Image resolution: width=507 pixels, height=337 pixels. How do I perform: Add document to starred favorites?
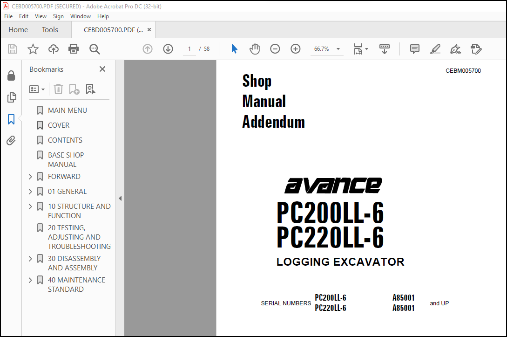click(x=33, y=49)
